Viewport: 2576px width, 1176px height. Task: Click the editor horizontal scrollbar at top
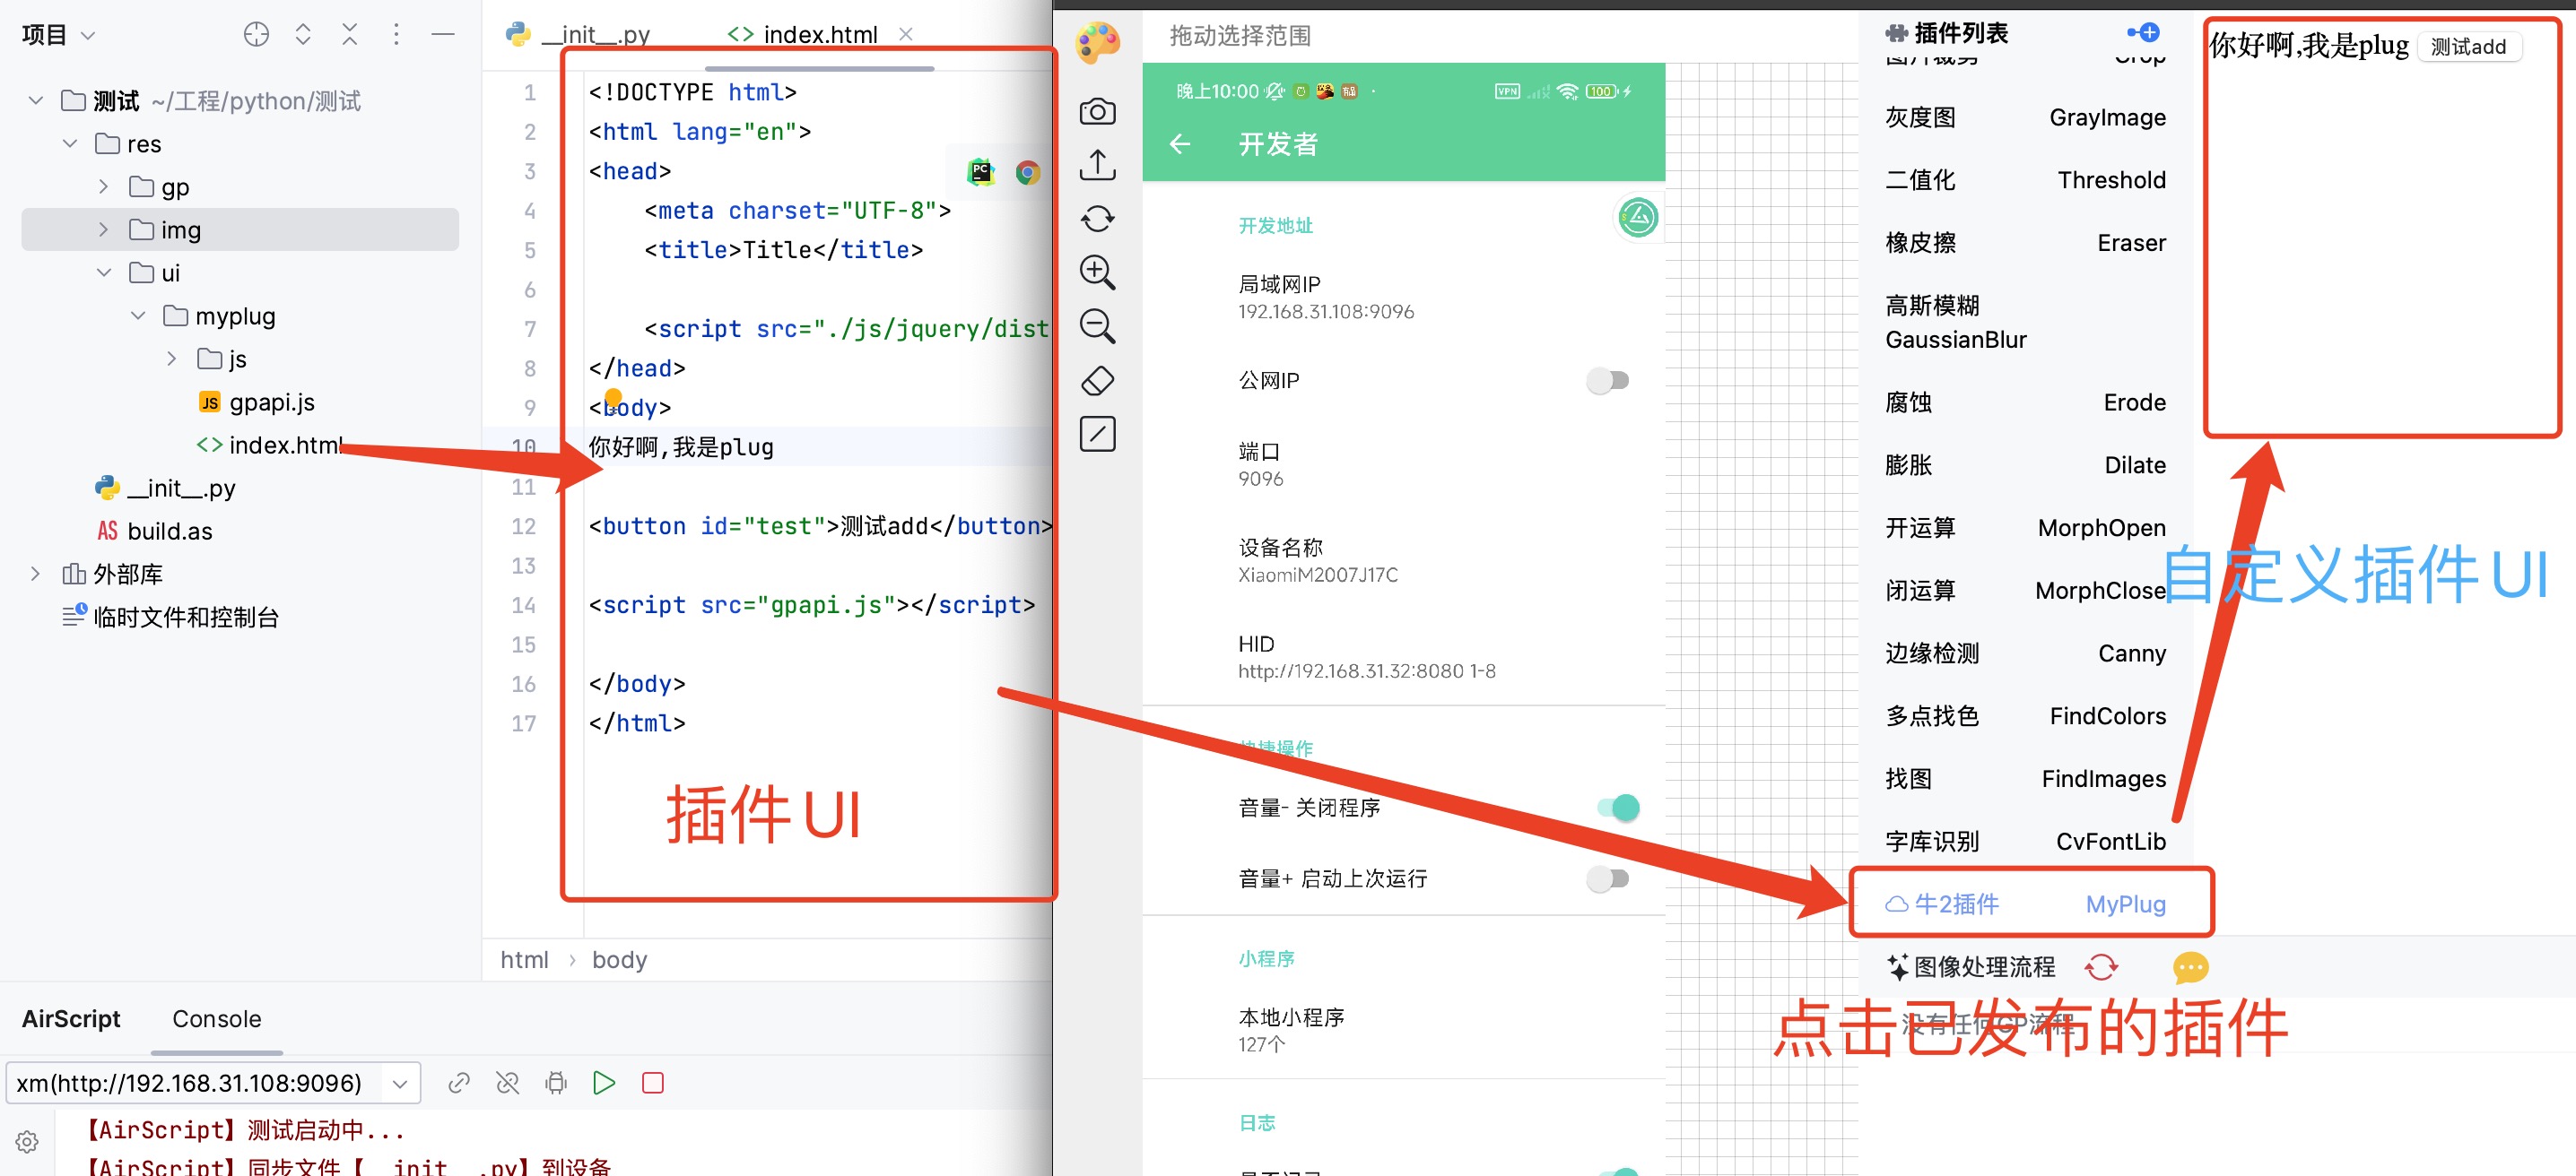[x=819, y=68]
